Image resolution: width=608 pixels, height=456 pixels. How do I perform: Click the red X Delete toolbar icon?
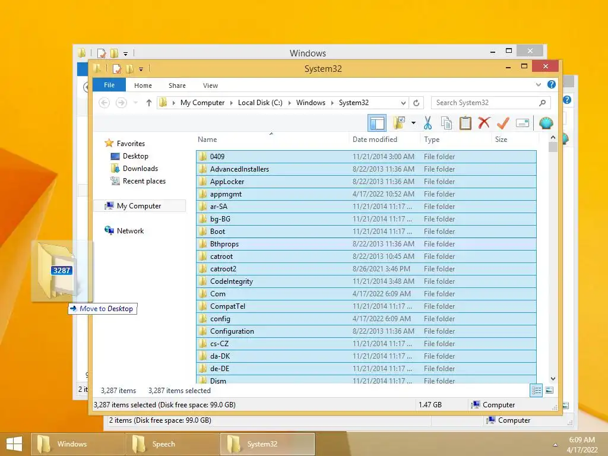(x=484, y=123)
